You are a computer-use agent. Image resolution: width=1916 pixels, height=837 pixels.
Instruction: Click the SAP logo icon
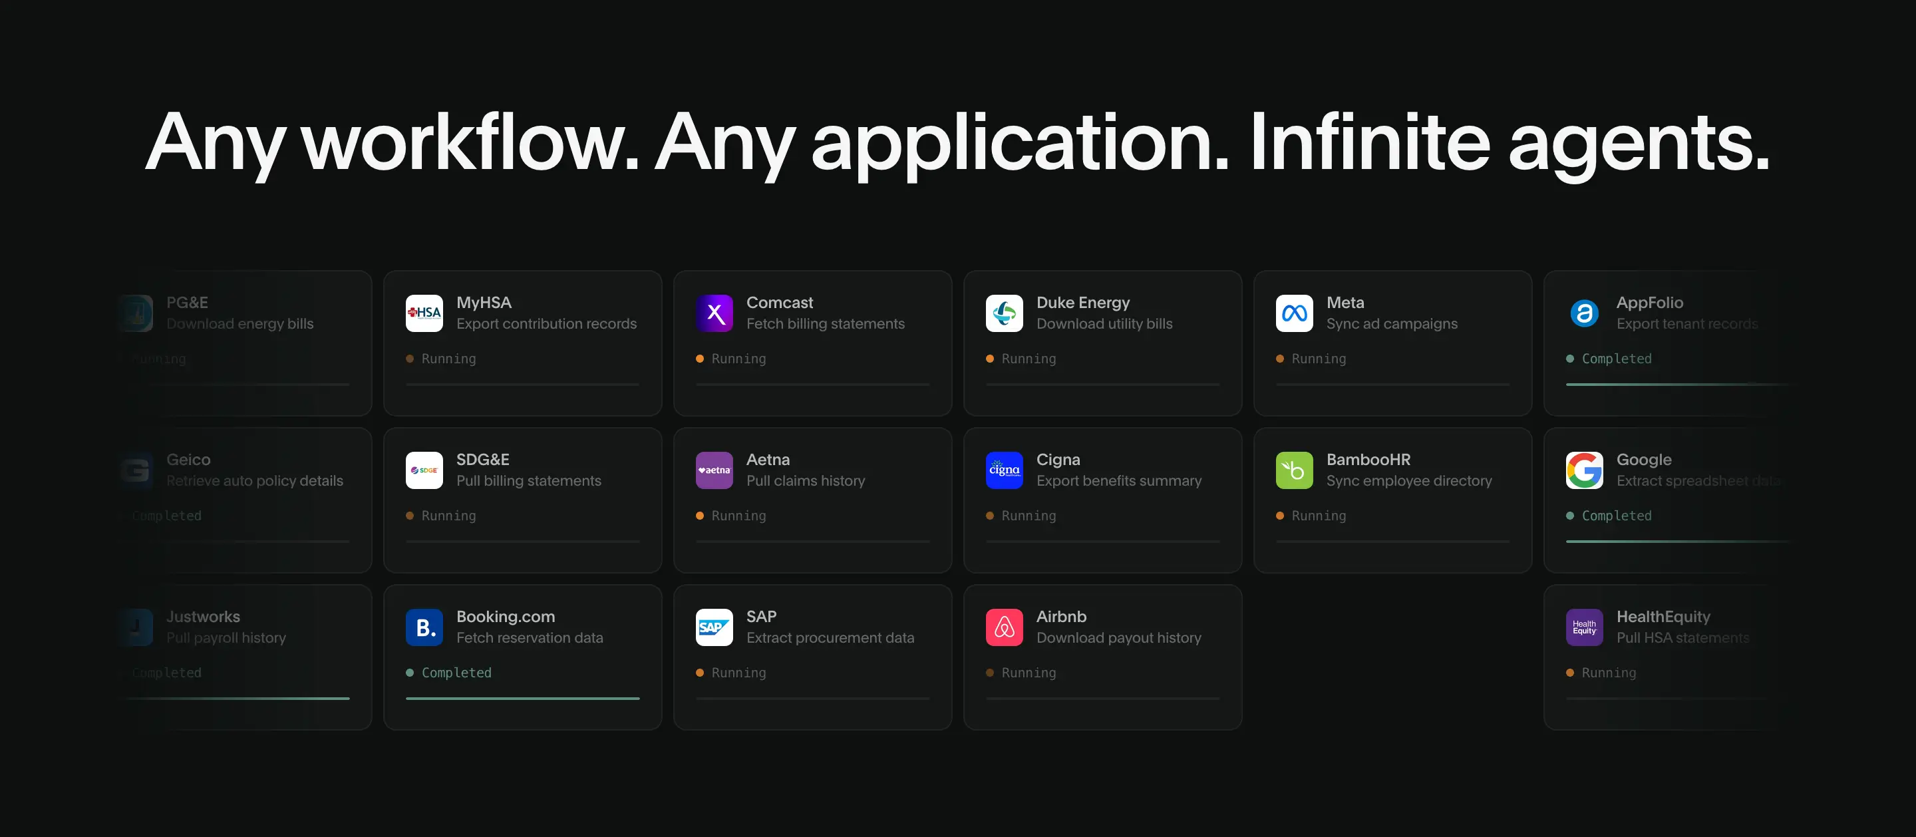[714, 627]
